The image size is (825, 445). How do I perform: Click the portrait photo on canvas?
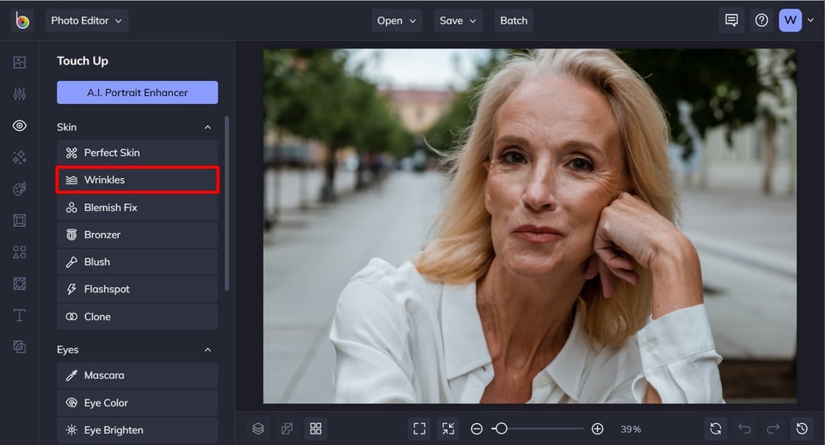(530, 226)
